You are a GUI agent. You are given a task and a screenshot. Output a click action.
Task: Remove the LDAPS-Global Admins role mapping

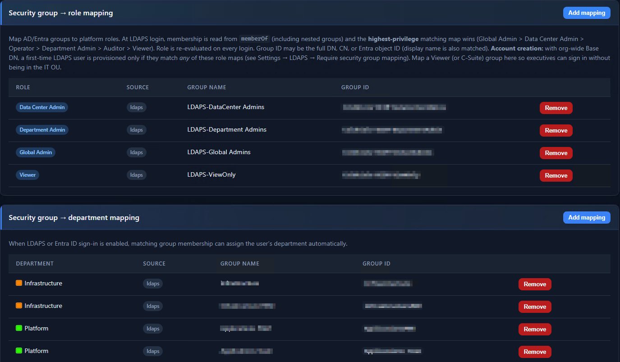tap(556, 153)
